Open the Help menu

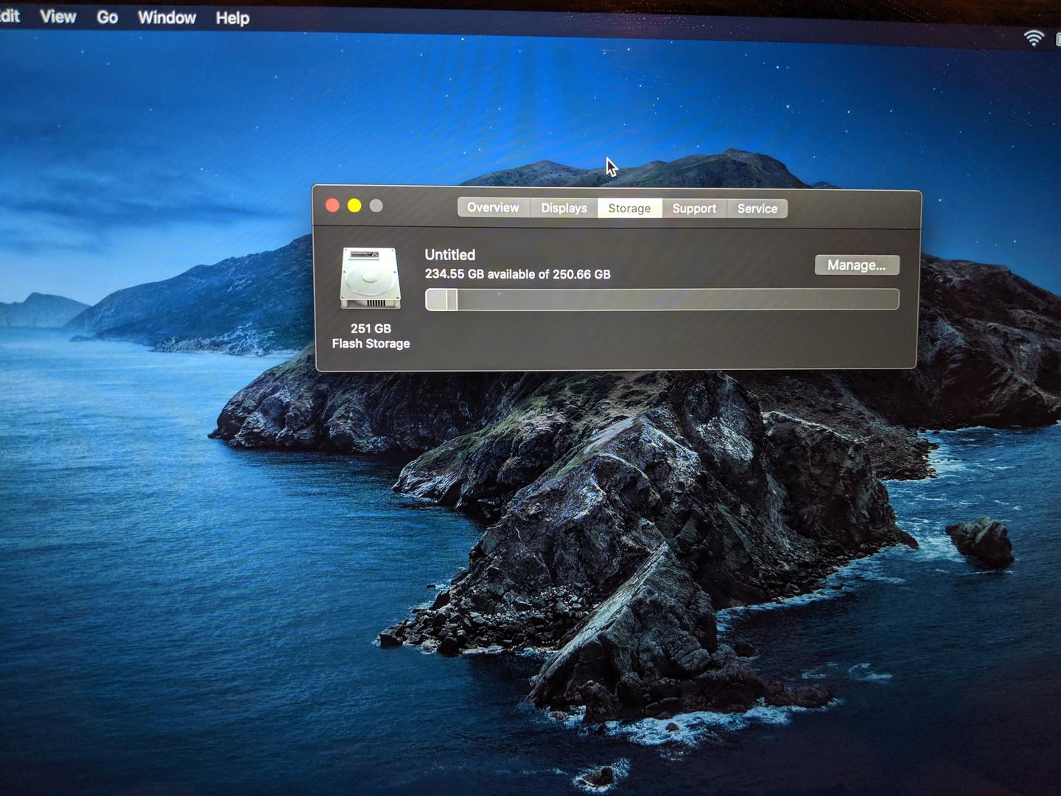[233, 18]
